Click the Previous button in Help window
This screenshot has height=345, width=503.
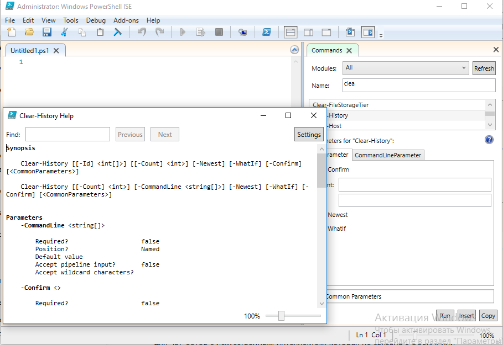[130, 135]
